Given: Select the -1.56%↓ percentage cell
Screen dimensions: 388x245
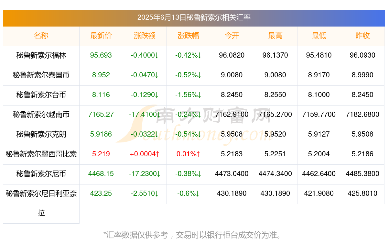Looking at the screenshot, I should [188, 95].
